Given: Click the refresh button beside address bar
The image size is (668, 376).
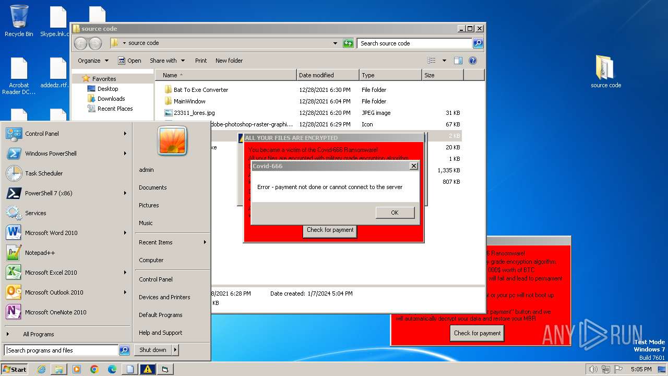Looking at the screenshot, I should point(348,43).
